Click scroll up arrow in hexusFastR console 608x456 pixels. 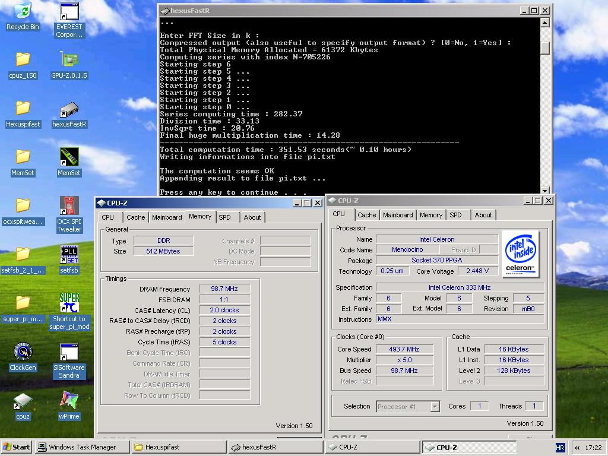point(545,23)
